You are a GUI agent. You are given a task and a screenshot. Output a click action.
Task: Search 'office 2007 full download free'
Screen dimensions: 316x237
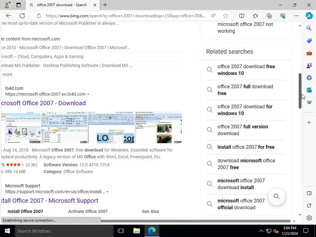[246, 90]
